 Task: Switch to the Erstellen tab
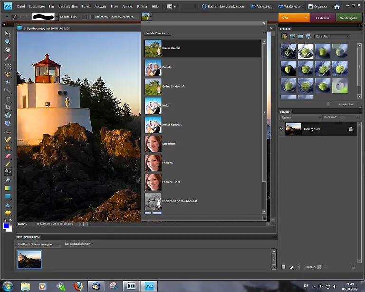pos(323,17)
